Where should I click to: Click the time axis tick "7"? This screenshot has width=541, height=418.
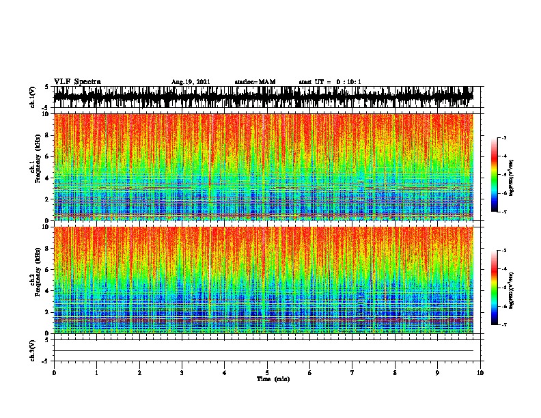click(352, 373)
